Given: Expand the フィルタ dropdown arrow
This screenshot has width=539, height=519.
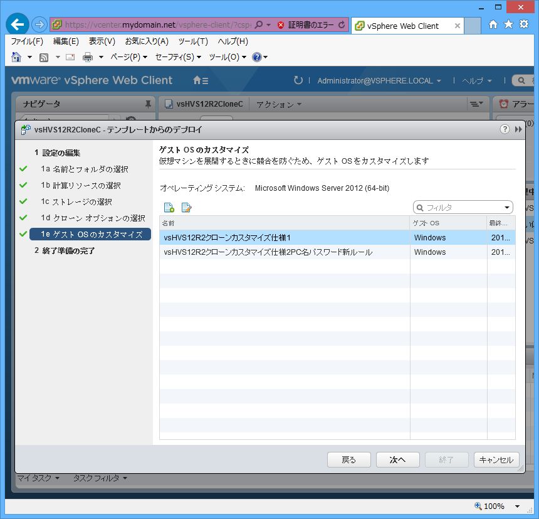Looking at the screenshot, I should [x=507, y=208].
